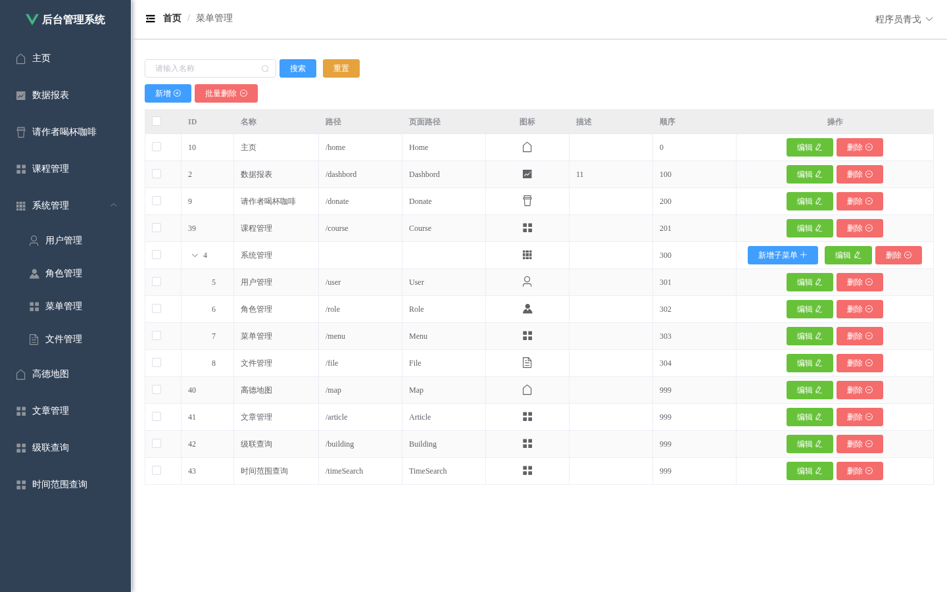Open the 程序员青戈 user dropdown

(904, 19)
